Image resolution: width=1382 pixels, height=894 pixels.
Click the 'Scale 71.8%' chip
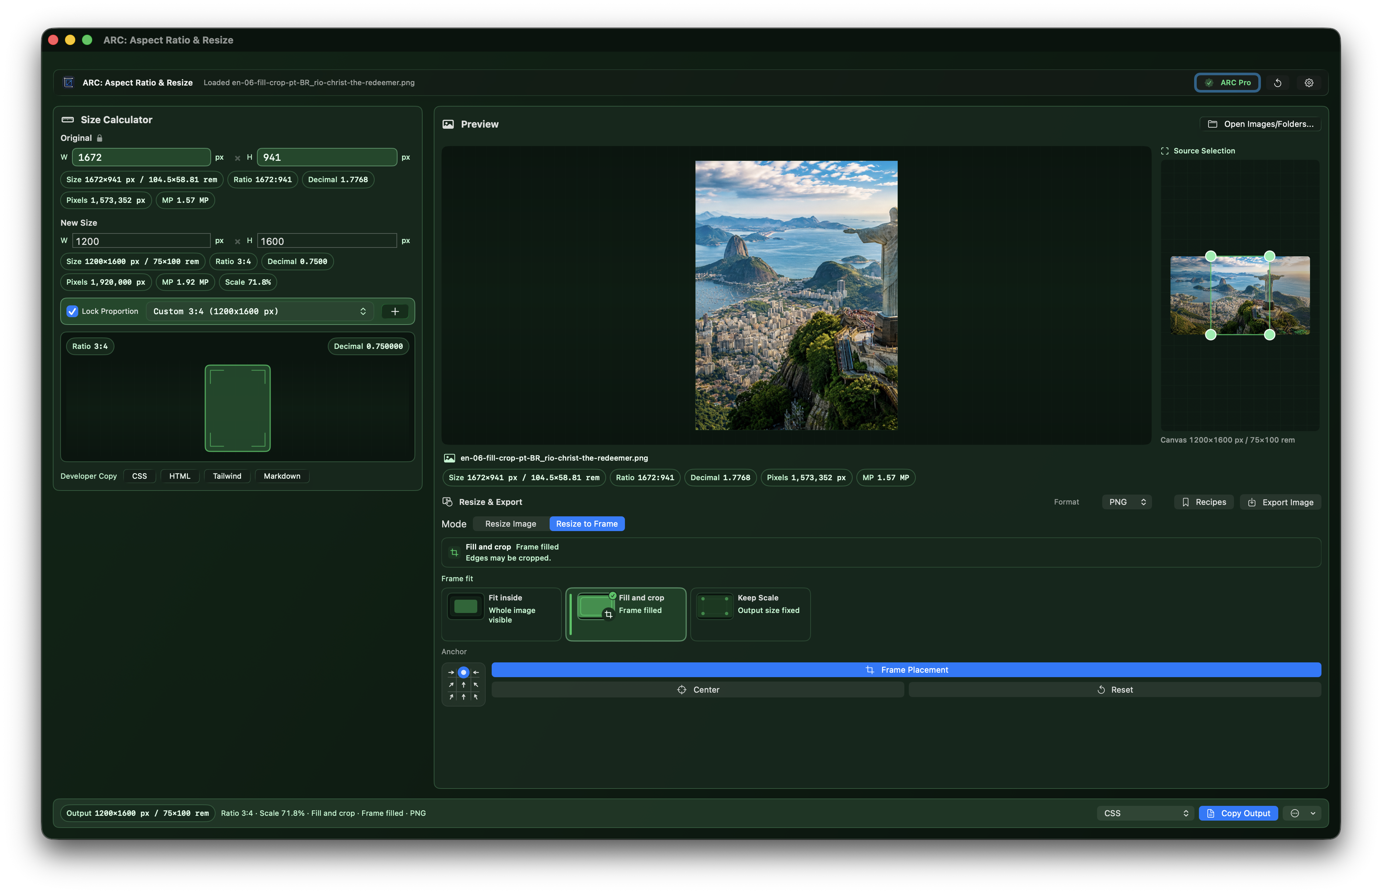coord(248,282)
